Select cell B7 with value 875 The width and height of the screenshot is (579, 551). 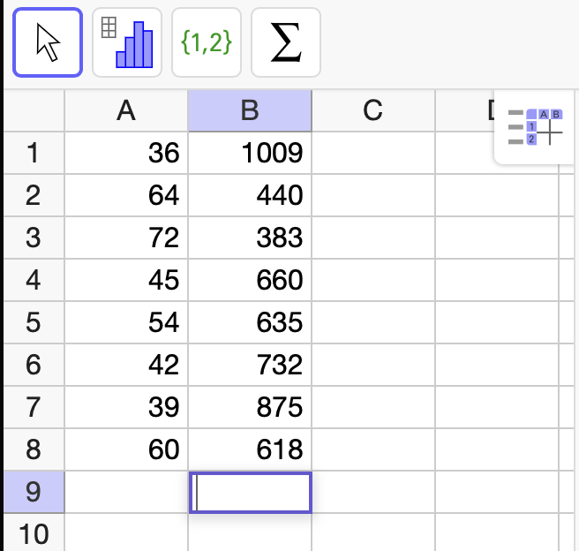[250, 408]
